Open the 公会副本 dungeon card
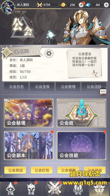This screenshot has height=196, width=110. point(29,145)
